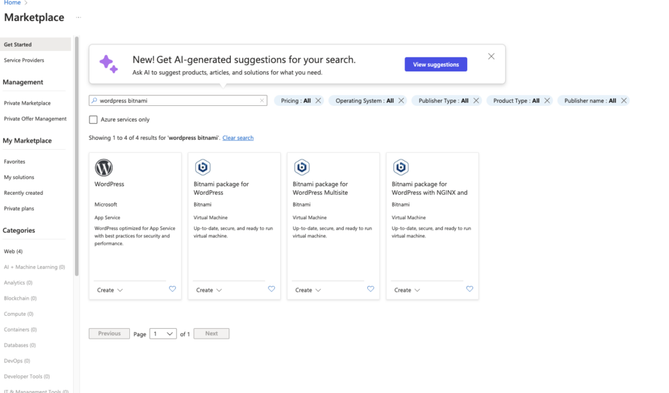Viewport: 669px width, 393px height.
Task: Open Bitnami package for WordPress with NGINX title
Action: coord(430,188)
